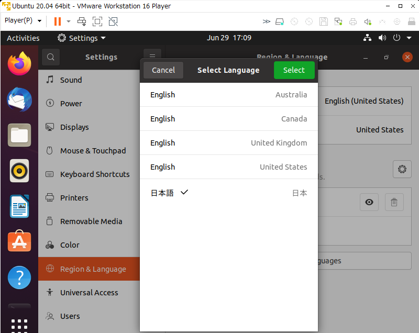The height and width of the screenshot is (333, 419).
Task: Open Thunderbird mail from the dock
Action: pos(19,99)
